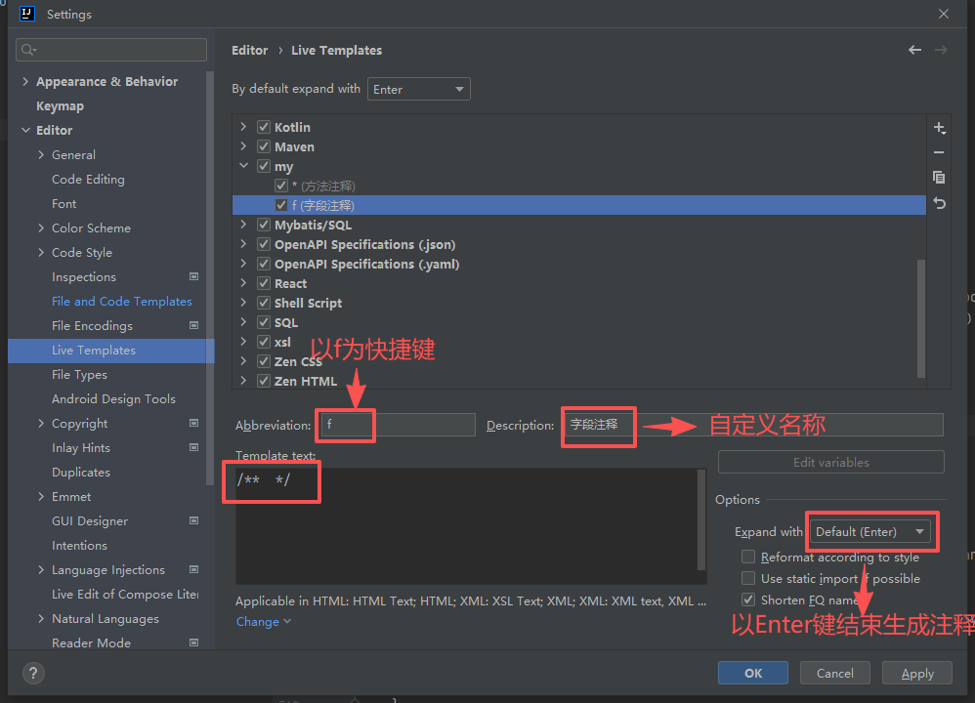Enable Reformat according to style
The image size is (975, 703).
(748, 557)
